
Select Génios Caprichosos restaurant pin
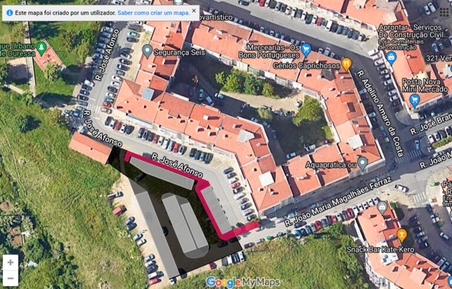coord(347,65)
